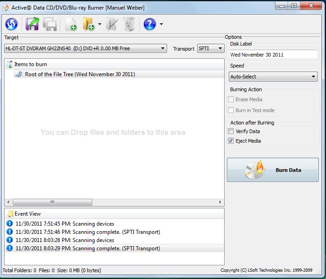Toggle Burn in Test mode checkbox
The width and height of the screenshot is (326, 279).
pyautogui.click(x=231, y=110)
